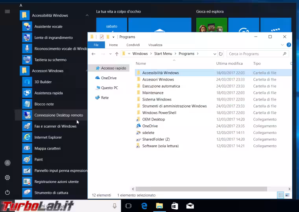Select Windows PowerShell folder

(x=213, y=113)
